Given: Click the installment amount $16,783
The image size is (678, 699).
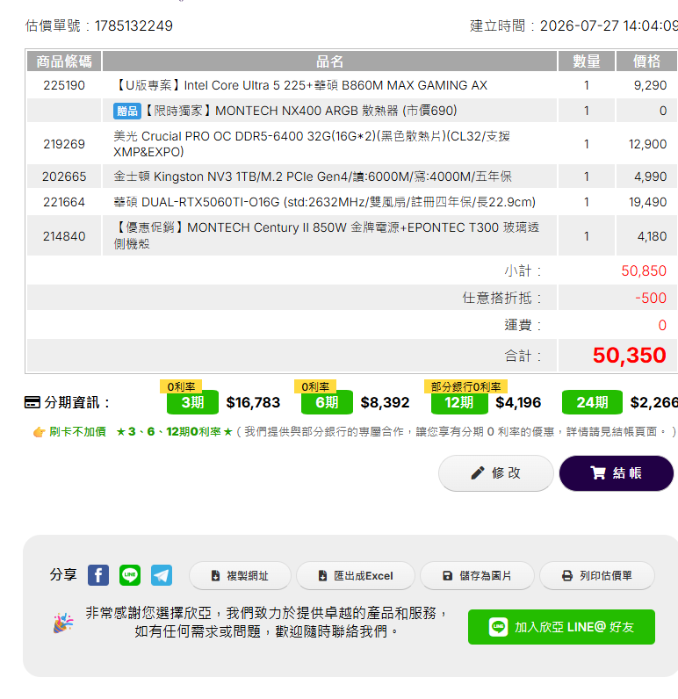Looking at the screenshot, I should [253, 402].
